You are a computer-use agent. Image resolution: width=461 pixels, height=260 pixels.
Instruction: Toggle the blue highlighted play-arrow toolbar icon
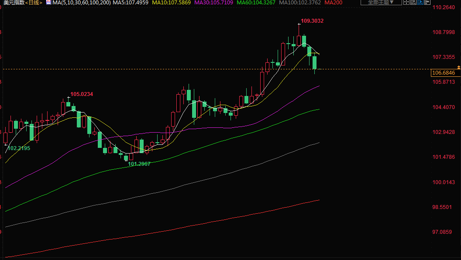pyautogui.click(x=420, y=2)
